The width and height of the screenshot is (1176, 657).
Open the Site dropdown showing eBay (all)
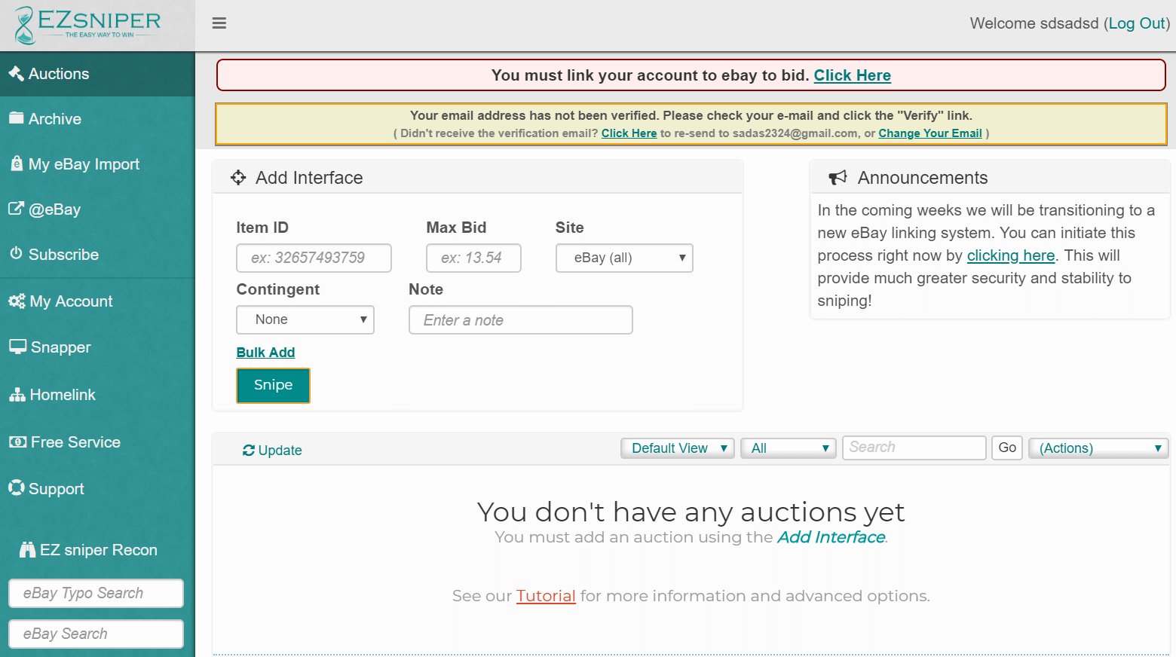pyautogui.click(x=624, y=258)
